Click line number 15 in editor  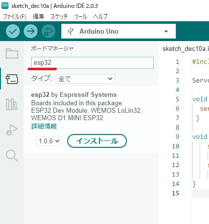pos(175,193)
